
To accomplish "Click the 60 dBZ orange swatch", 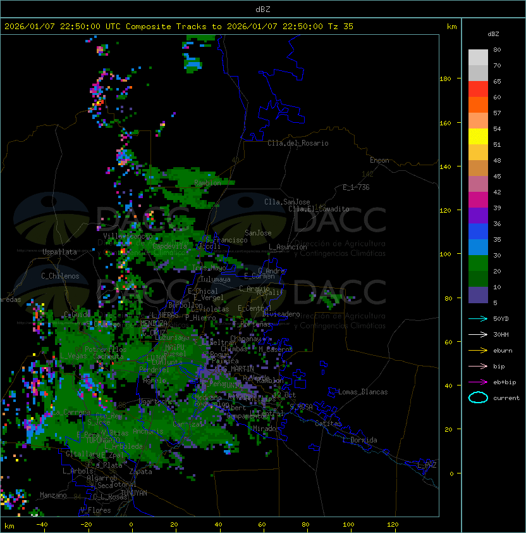I will [478, 104].
